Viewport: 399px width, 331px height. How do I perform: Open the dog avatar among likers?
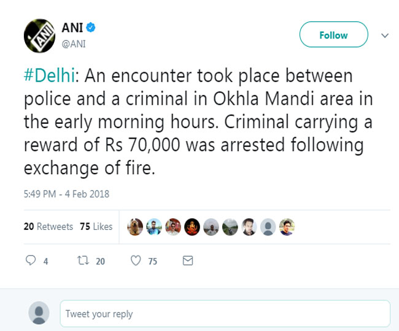point(135,227)
